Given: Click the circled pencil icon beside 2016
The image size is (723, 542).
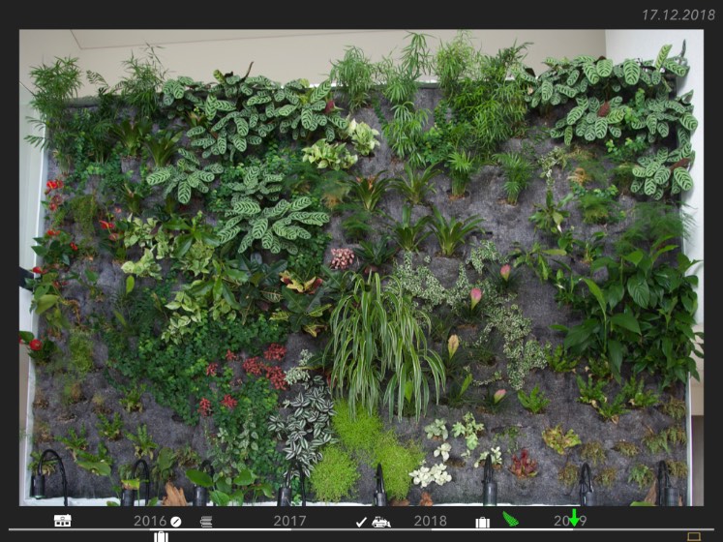Looking at the screenshot, I should click(175, 521).
